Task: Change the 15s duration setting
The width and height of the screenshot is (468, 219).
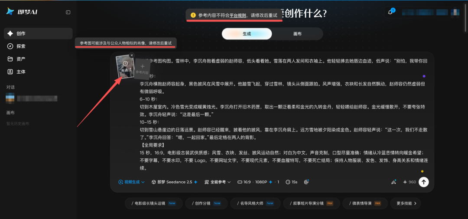Action: tap(292, 182)
